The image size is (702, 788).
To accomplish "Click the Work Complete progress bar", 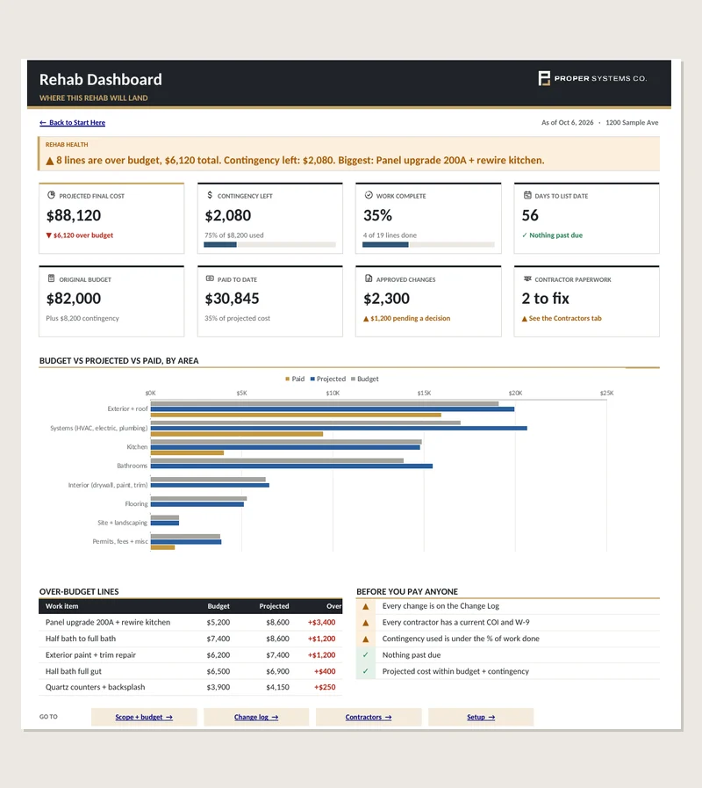I will (428, 245).
